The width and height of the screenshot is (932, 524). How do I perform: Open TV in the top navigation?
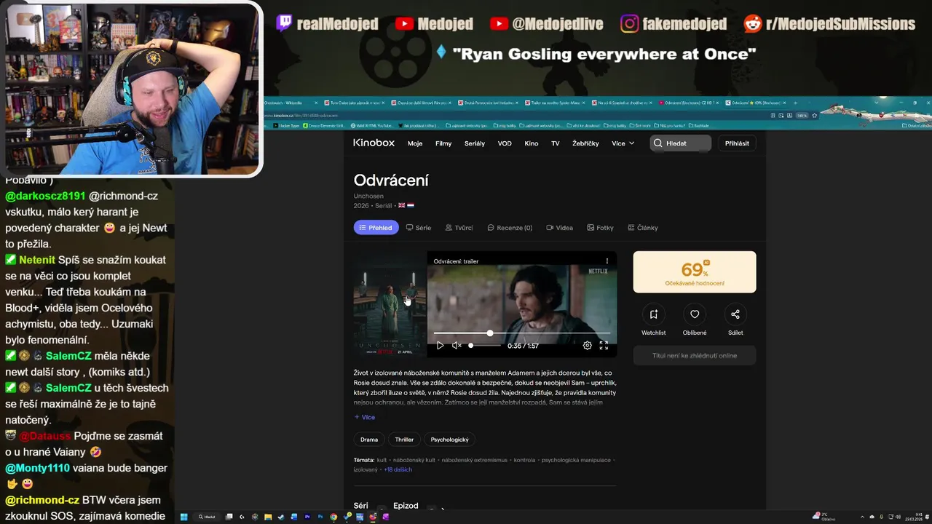pos(555,143)
